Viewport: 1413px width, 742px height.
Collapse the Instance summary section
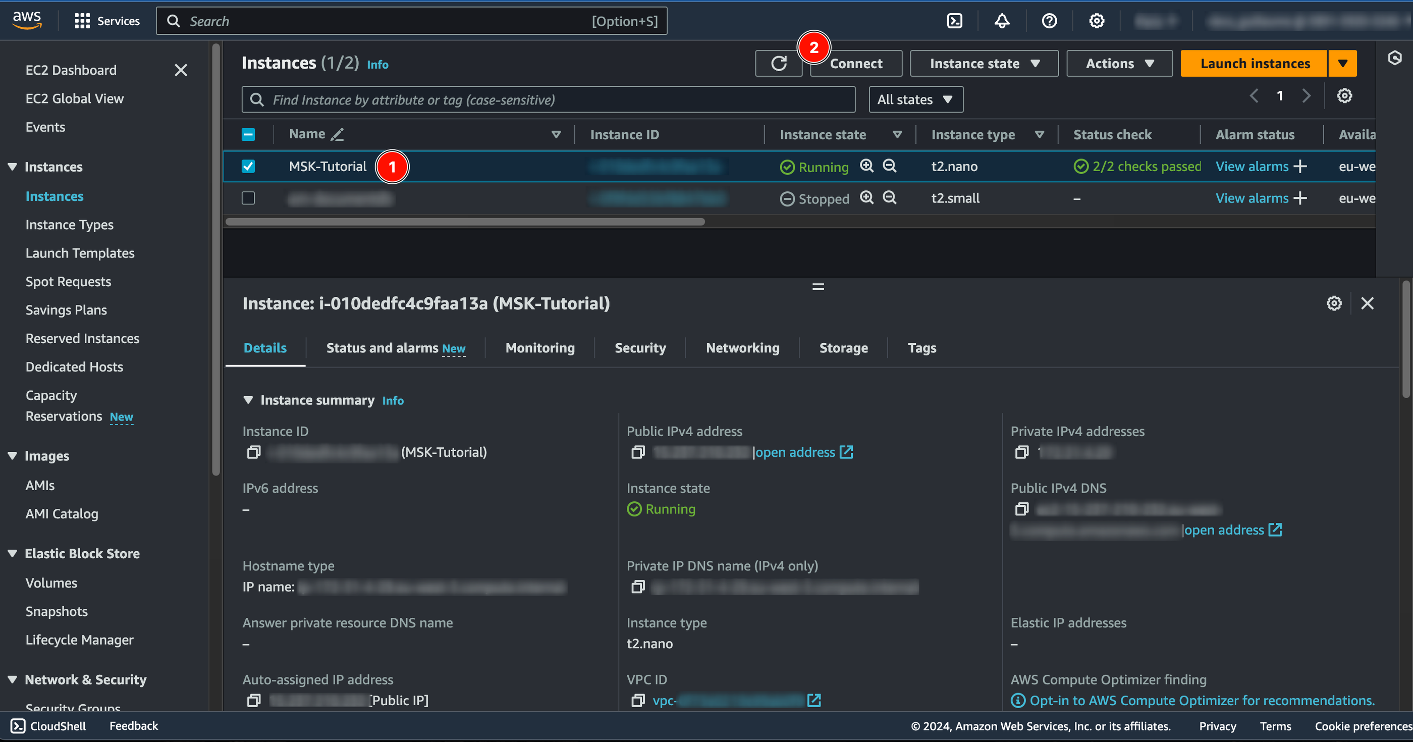pos(248,400)
